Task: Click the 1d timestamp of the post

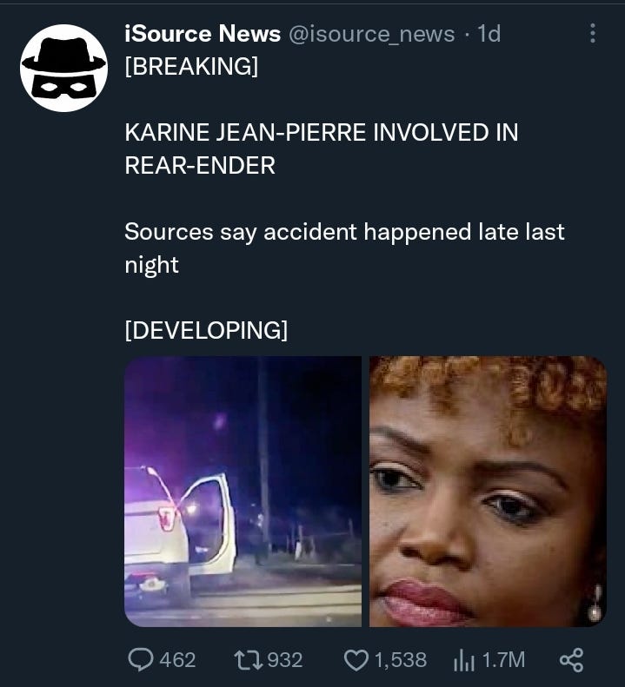Action: click(x=489, y=34)
